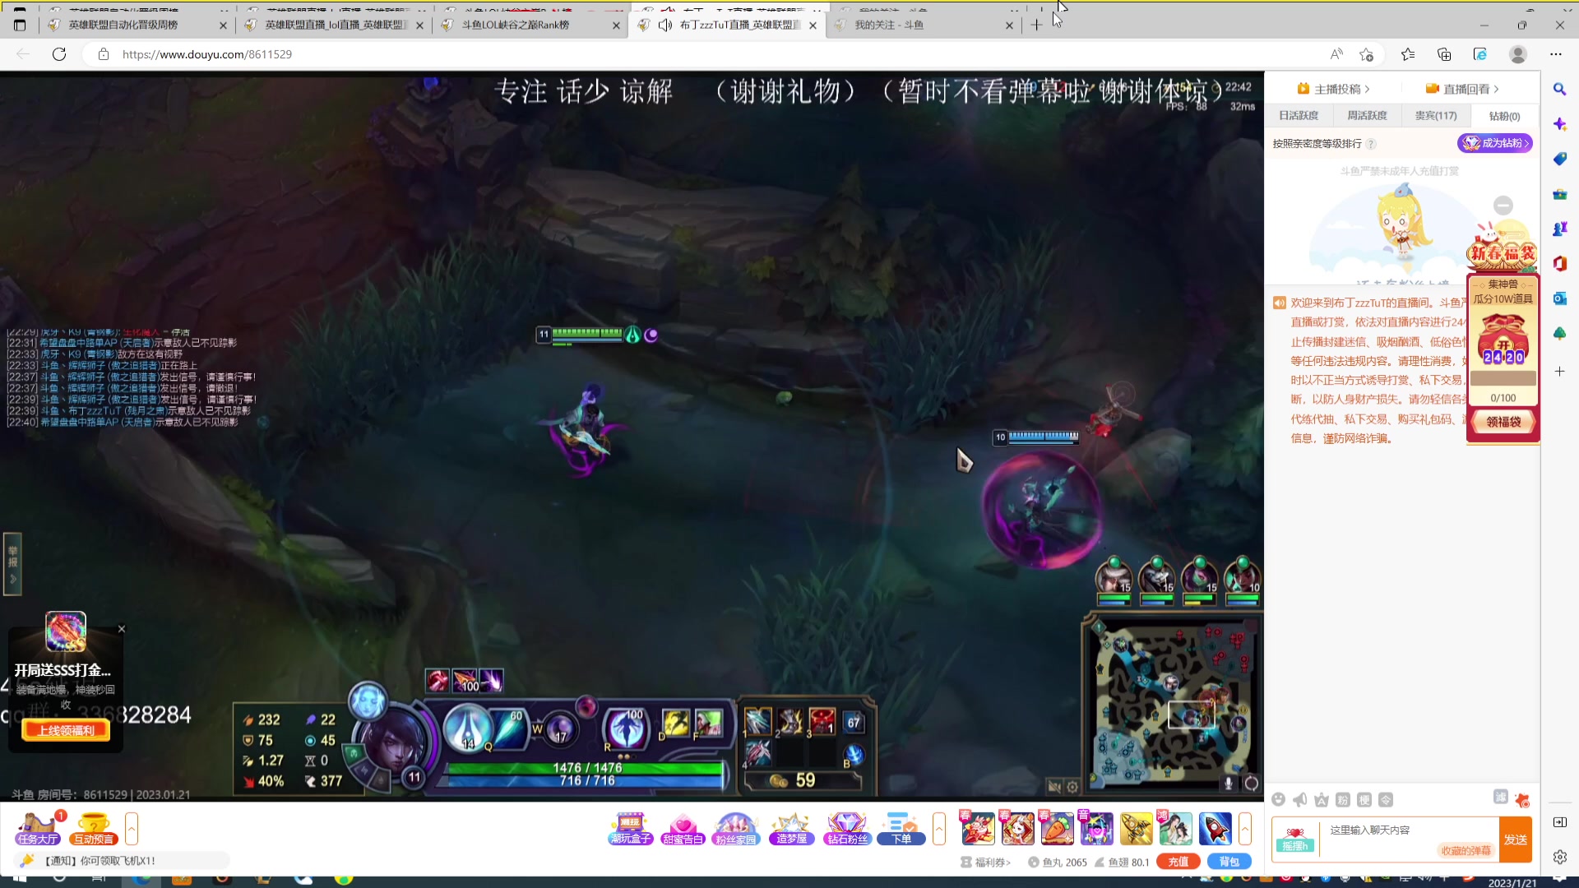Select the red-and-white rocket gift

[1215, 829]
